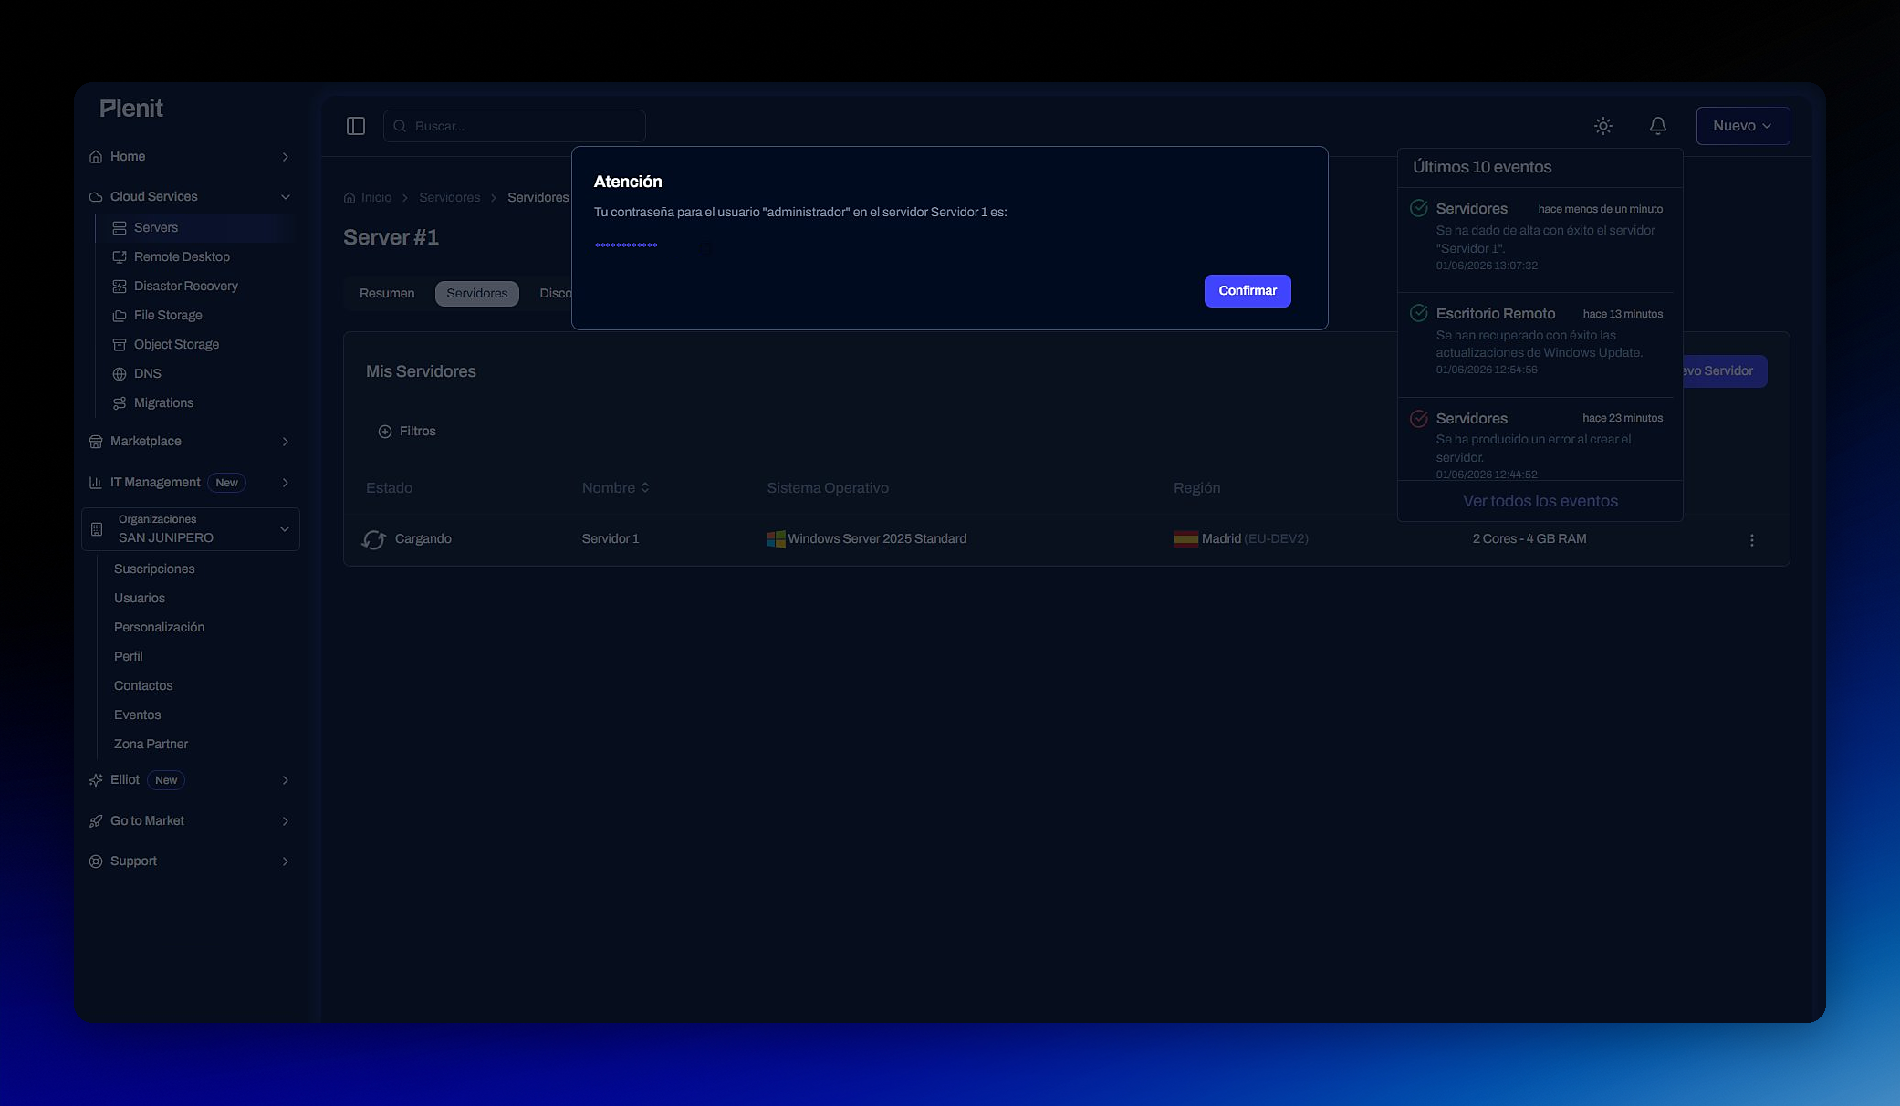Expand the IT Management chevron

(286, 483)
